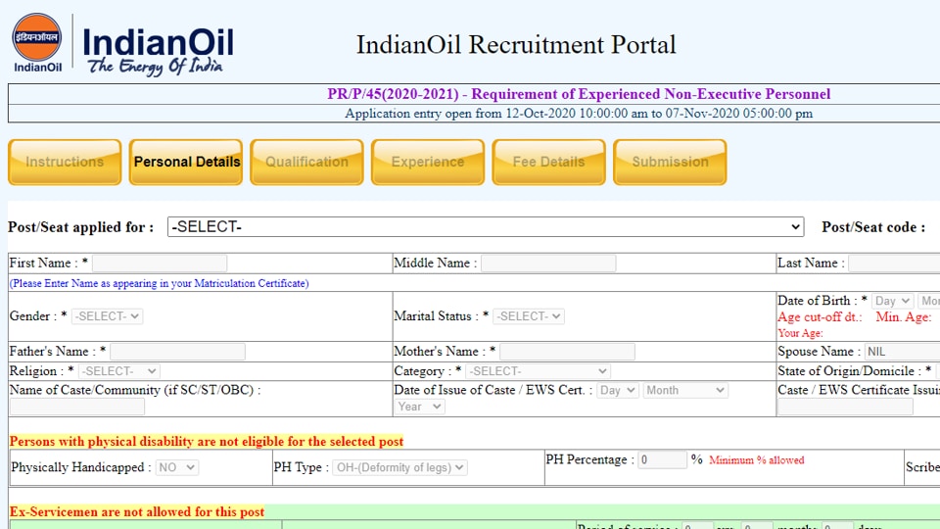Click the PR/P/45(2020-2021) requirement heading
940x529 pixels.
click(579, 94)
